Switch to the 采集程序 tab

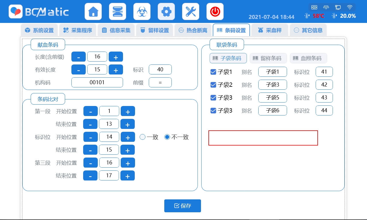[78, 30]
